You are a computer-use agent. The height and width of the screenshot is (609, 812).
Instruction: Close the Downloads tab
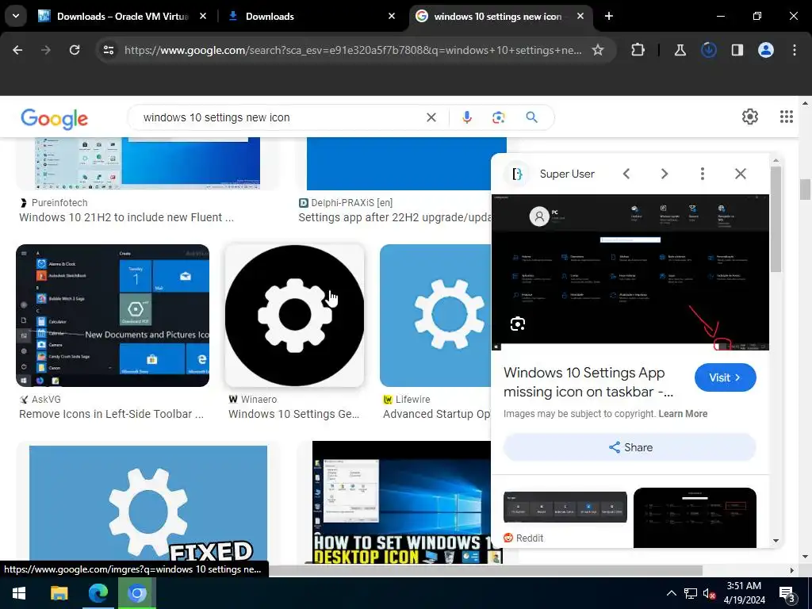point(392,16)
